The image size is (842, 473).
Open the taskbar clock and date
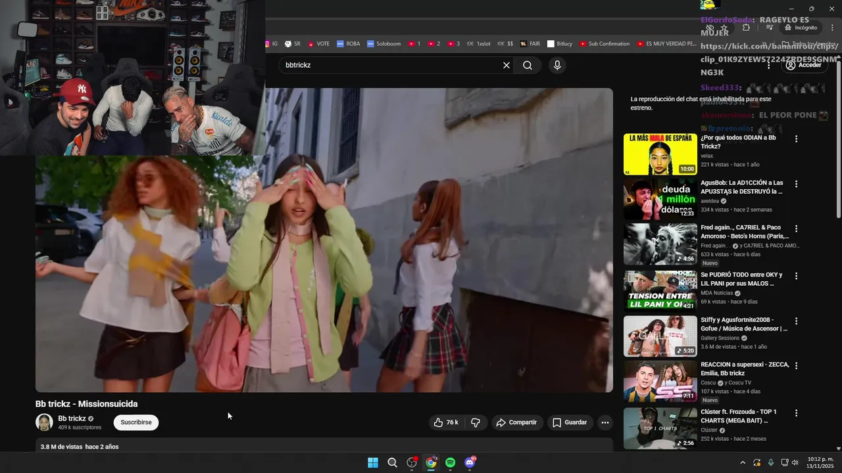(820, 462)
